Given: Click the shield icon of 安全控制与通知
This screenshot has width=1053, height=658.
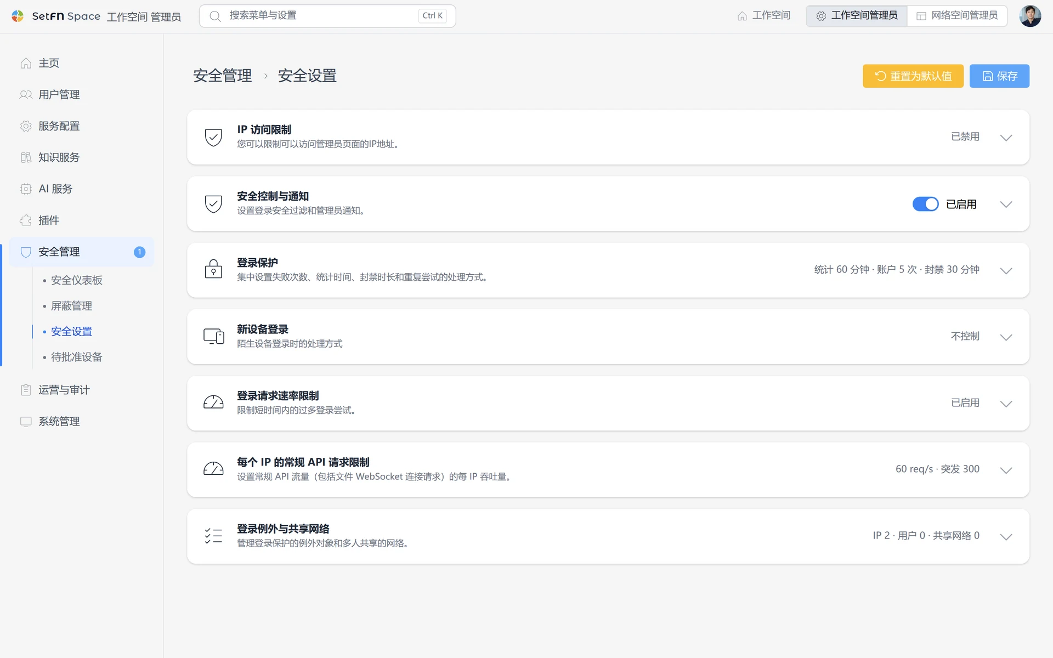Looking at the screenshot, I should tap(213, 203).
